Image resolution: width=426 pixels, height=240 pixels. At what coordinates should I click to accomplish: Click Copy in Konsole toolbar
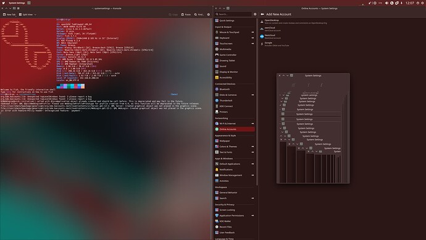(173, 14)
